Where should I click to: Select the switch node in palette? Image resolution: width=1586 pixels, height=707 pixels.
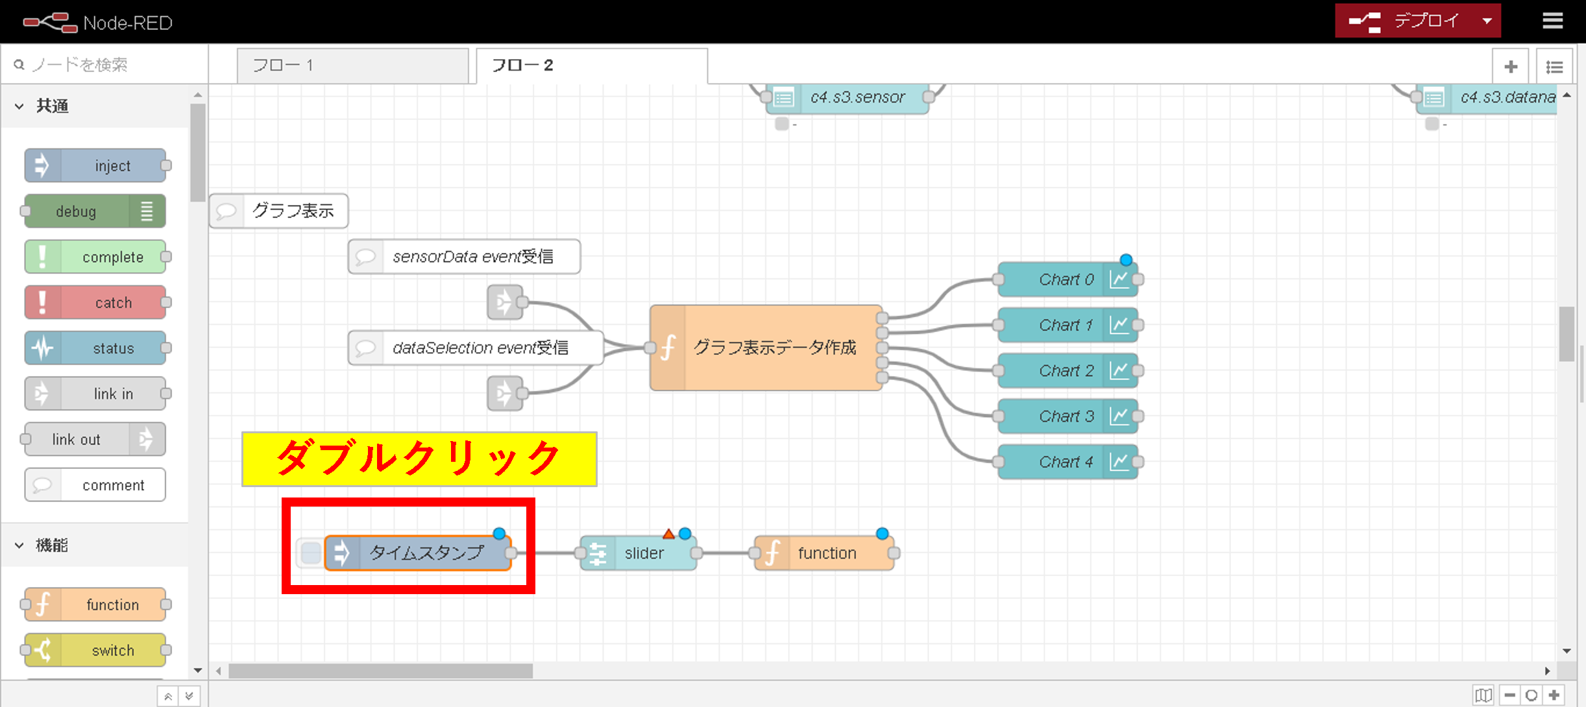95,650
